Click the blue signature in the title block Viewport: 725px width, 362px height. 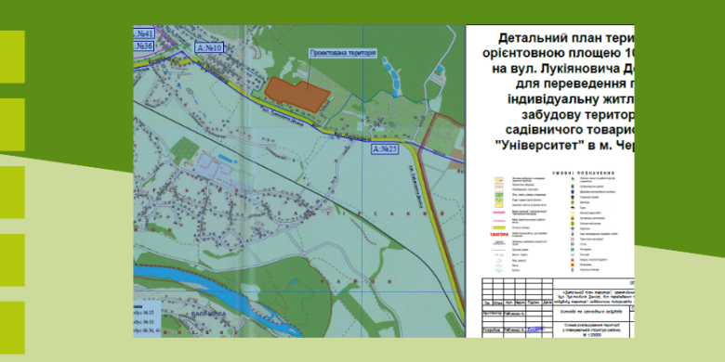(535, 330)
